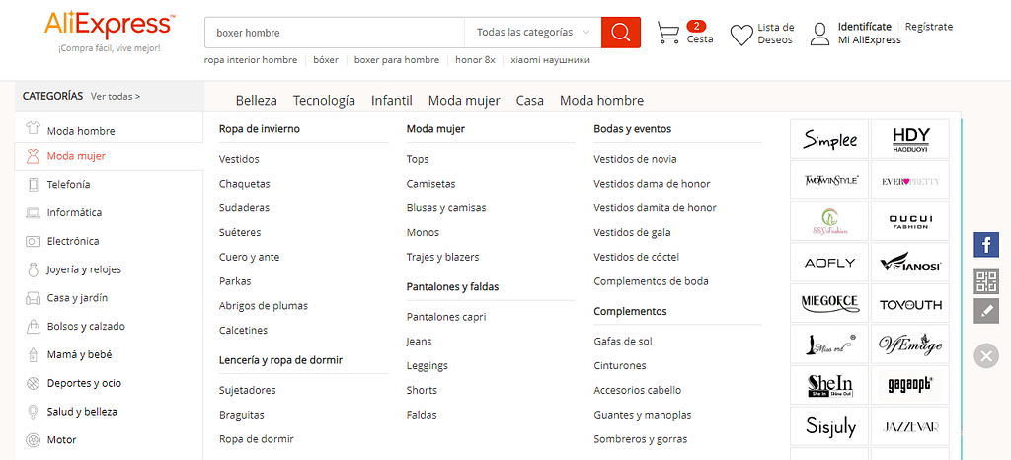Click the Moda hombre t-shirt icon
Image resolution: width=1011 pixels, height=460 pixels.
[33, 127]
